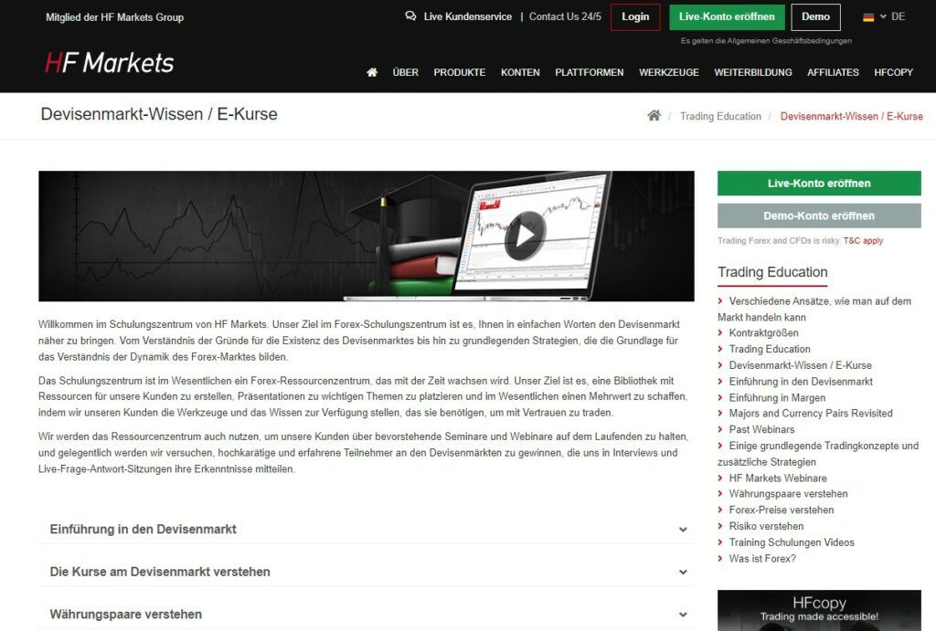Click header Live-Konto eröffnen button
The image size is (936, 631).
[x=727, y=17]
